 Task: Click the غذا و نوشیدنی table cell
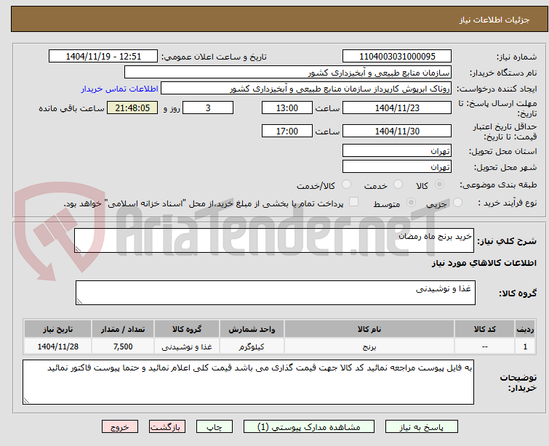coord(187,346)
